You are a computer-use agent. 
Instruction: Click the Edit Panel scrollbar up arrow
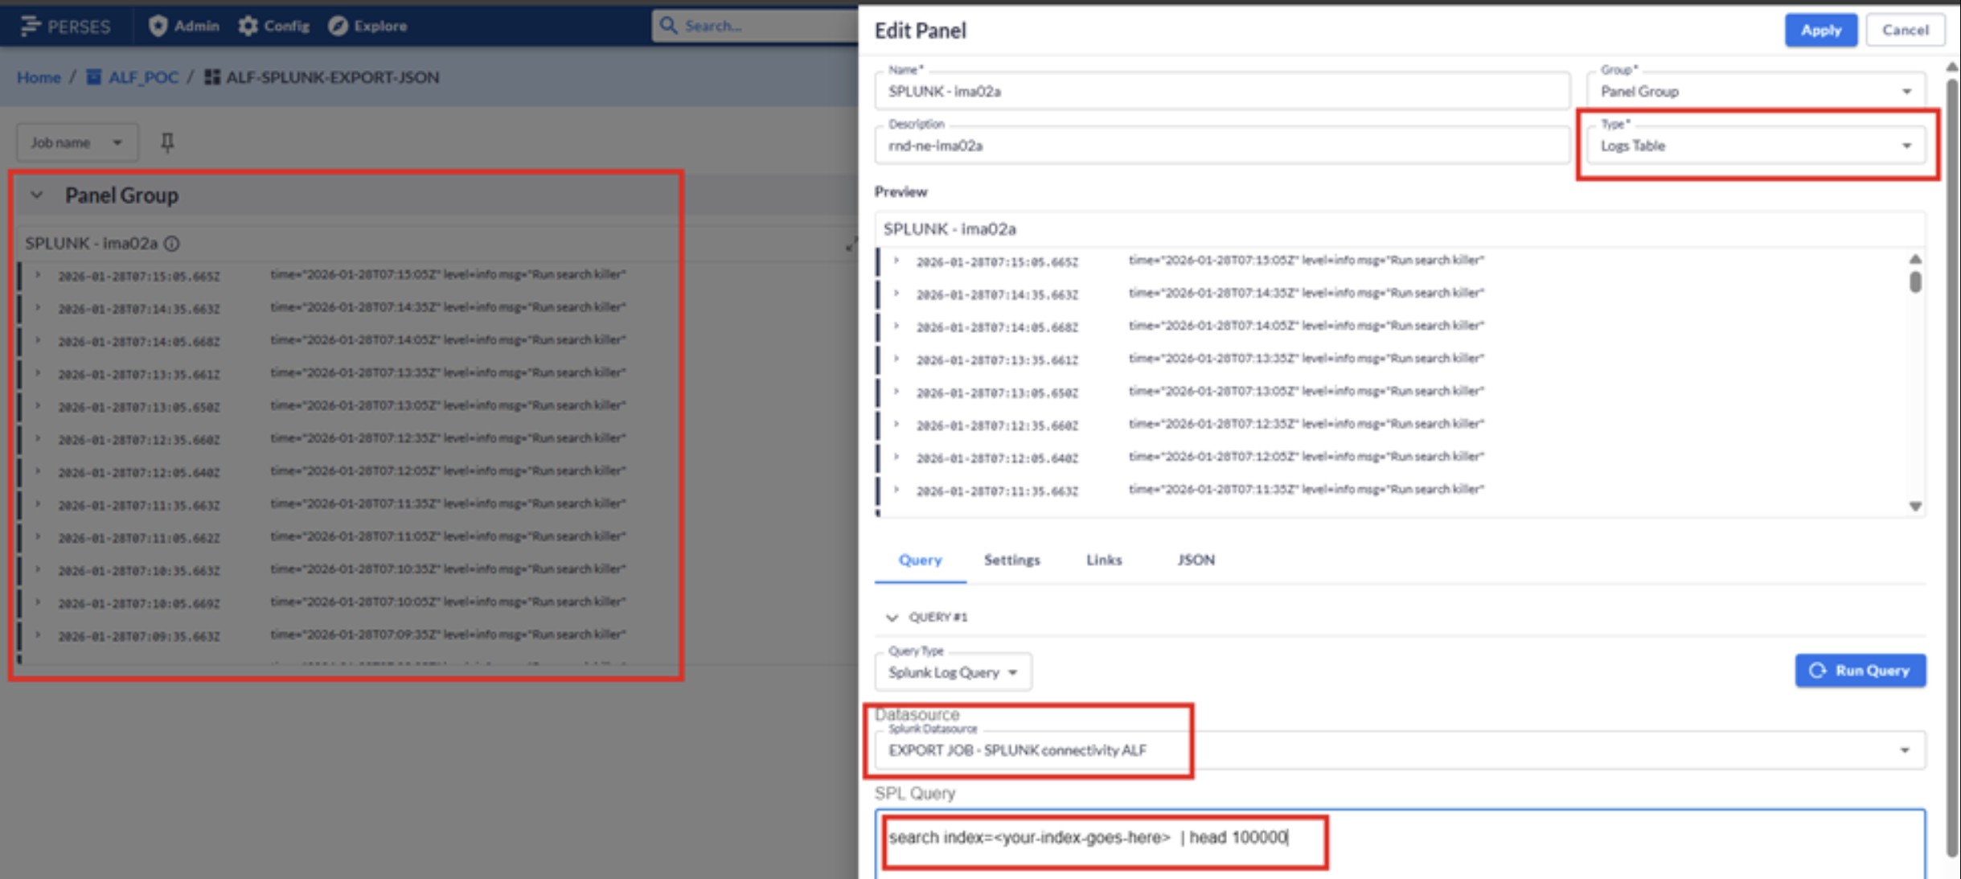pyautogui.click(x=1952, y=68)
